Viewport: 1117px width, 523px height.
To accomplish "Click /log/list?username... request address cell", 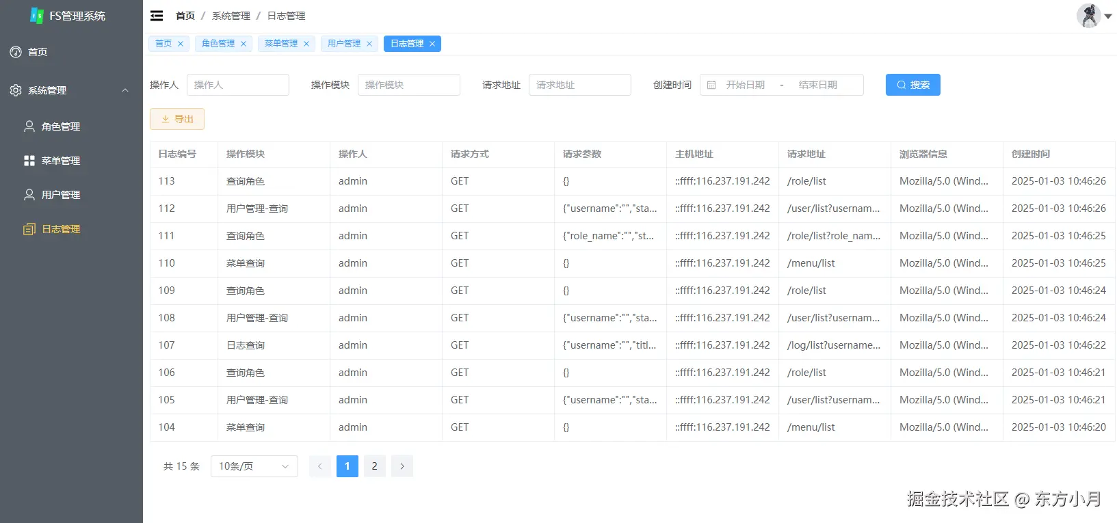I will click(834, 345).
